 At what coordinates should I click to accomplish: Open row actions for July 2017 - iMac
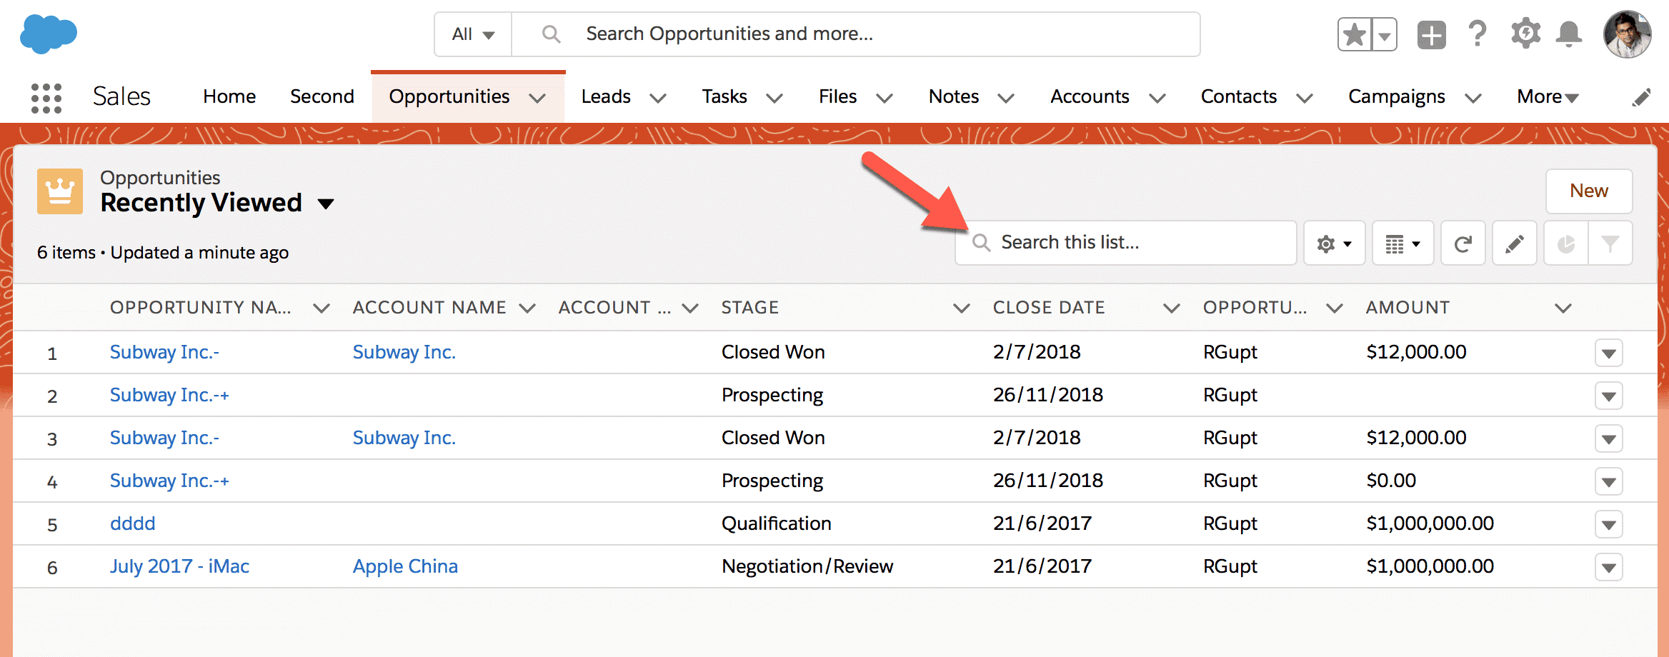[x=1608, y=568]
